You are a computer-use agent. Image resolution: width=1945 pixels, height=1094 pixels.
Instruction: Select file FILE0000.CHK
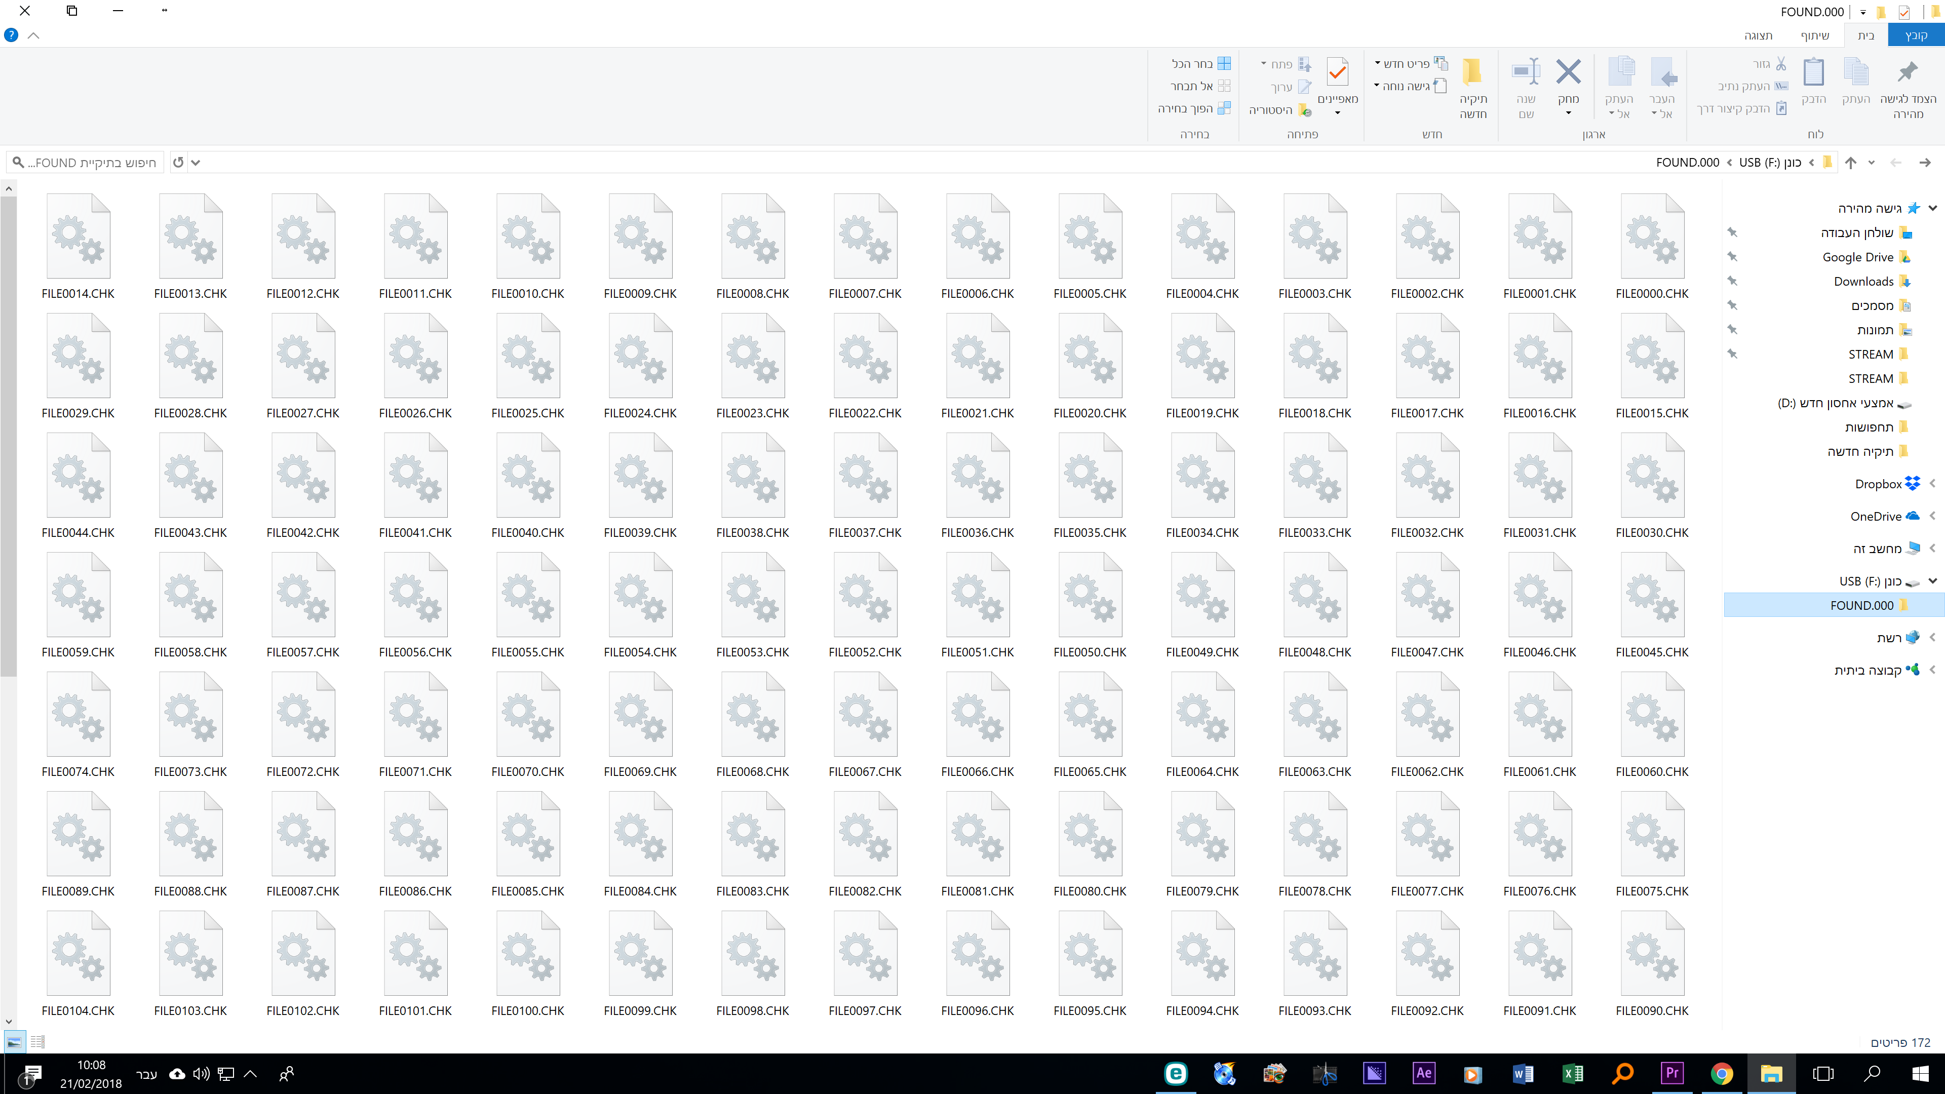[1652, 247]
